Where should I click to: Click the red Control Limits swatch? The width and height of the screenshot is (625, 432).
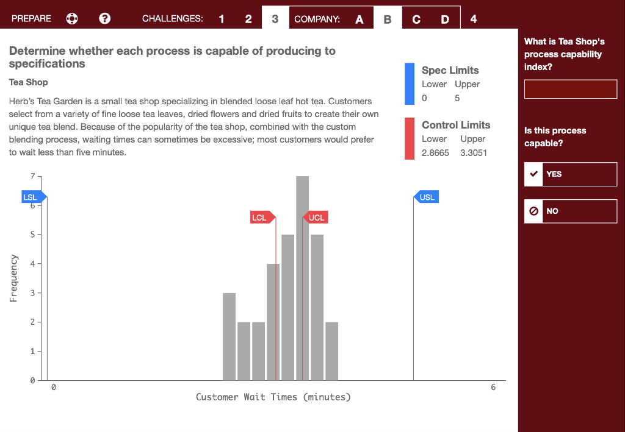click(x=410, y=138)
